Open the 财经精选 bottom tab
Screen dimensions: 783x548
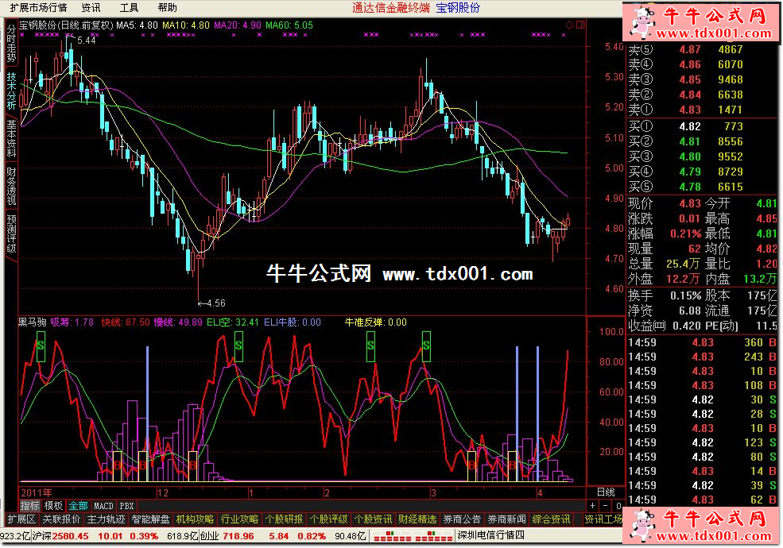pos(417,519)
